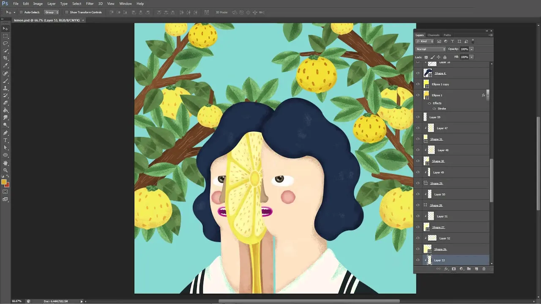The height and width of the screenshot is (304, 541).
Task: Hide the Shape 4 layer
Action: click(x=418, y=73)
